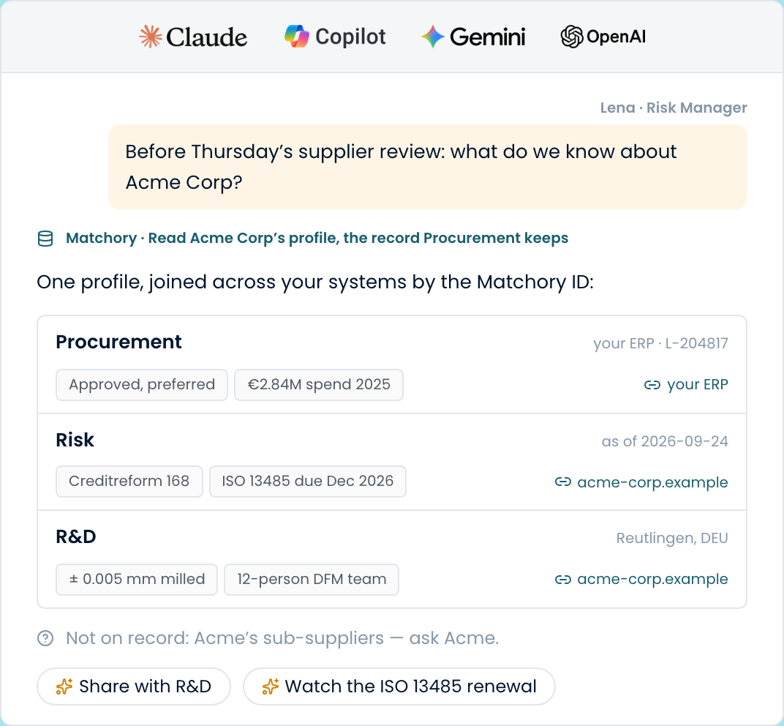The height and width of the screenshot is (726, 784).
Task: Open the acme-corp.example link in the Risk row
Action: click(x=641, y=482)
